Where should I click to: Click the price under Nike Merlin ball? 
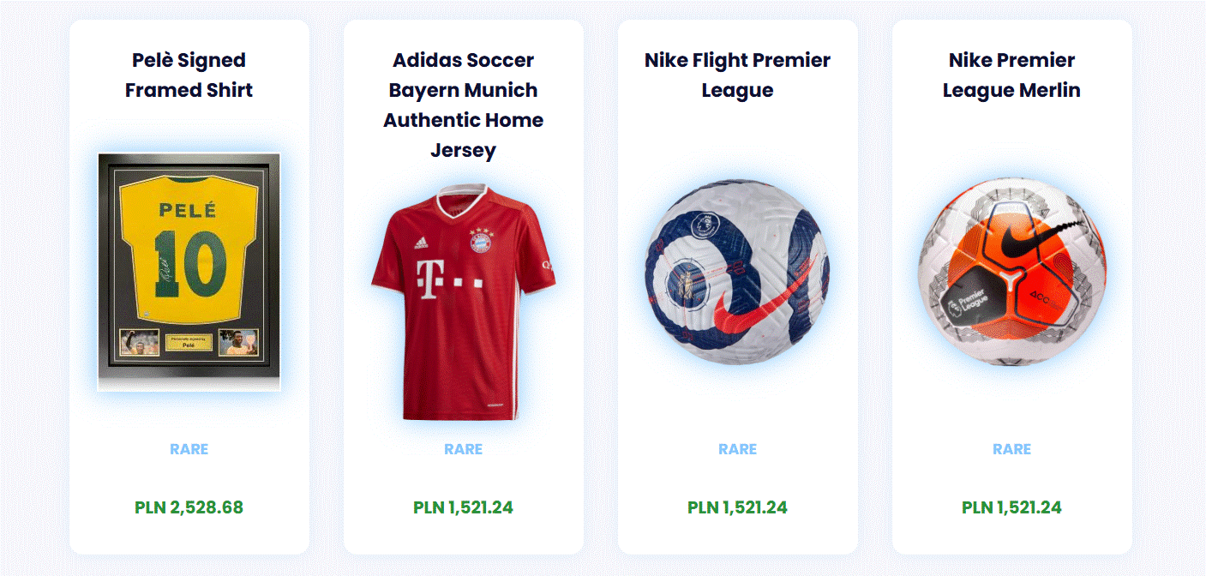1011,507
